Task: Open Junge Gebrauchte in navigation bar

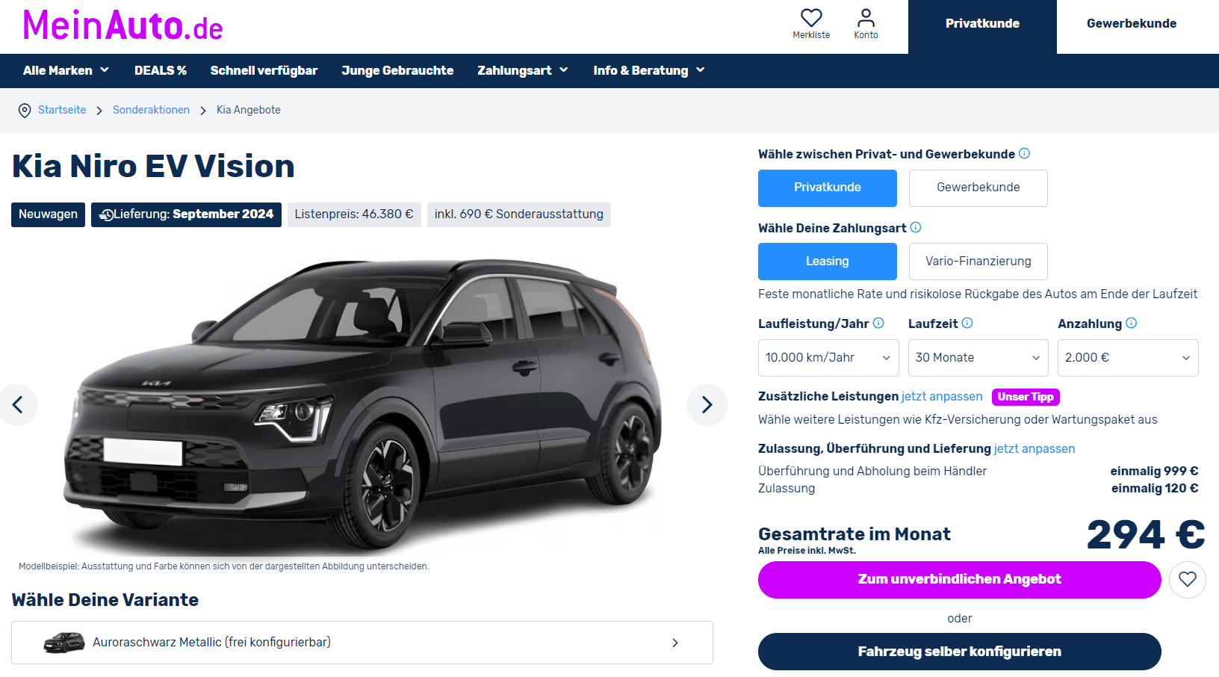Action: [397, 70]
